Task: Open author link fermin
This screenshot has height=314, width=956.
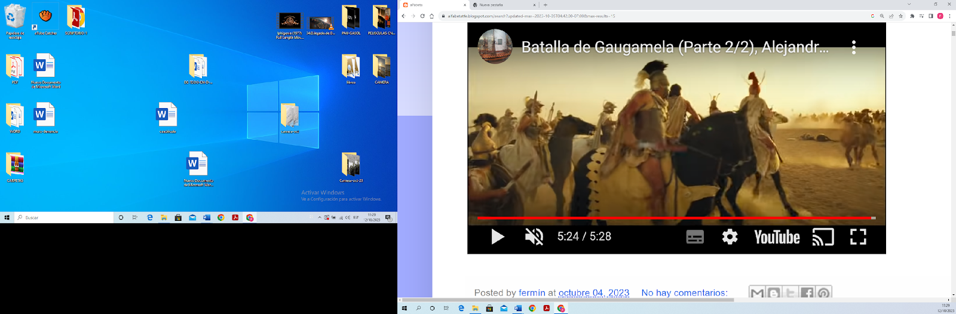Action: coord(532,293)
